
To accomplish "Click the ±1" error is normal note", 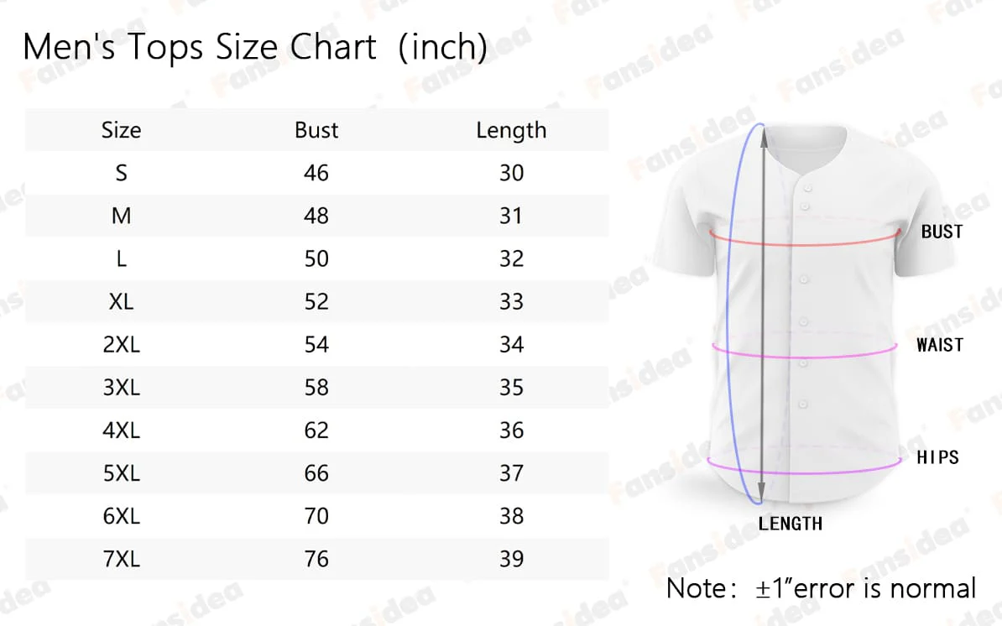I will [x=821, y=588].
